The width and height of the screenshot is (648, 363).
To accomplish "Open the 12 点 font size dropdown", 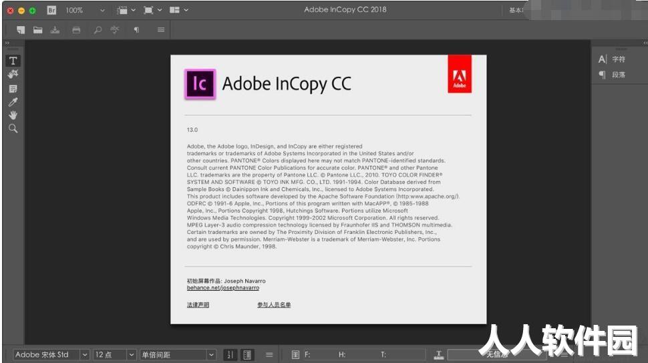I will coord(131,355).
